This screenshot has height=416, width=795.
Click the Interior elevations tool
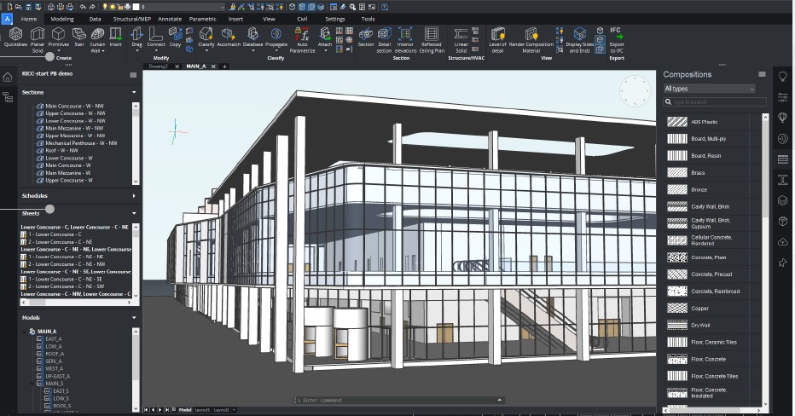406,40
